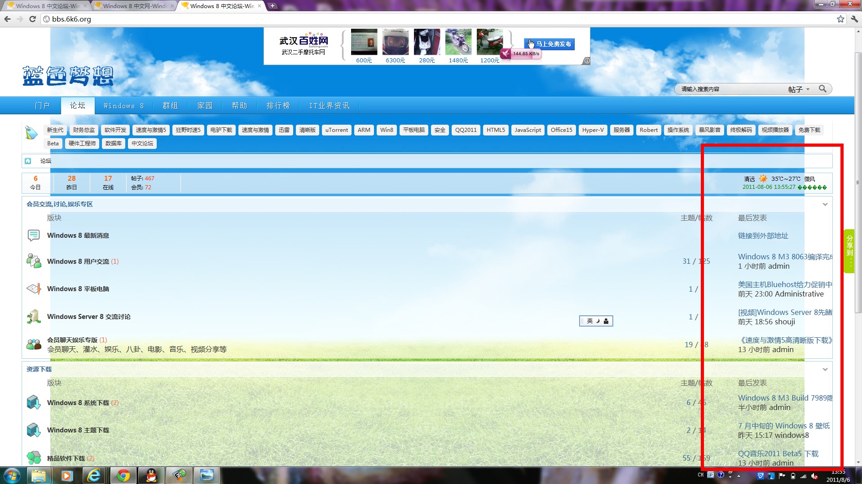Open QQ penguin icon in taskbar
Image resolution: width=862 pixels, height=484 pixels.
[x=151, y=475]
